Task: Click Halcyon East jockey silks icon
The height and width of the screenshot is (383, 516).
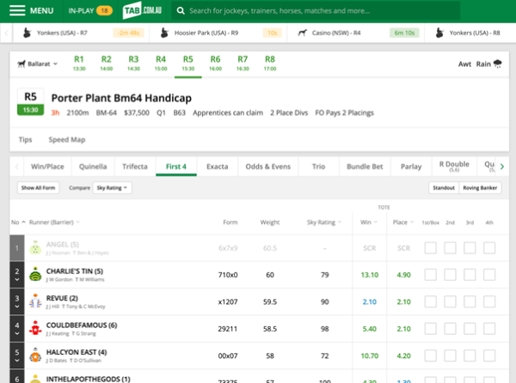Action: tap(35, 356)
